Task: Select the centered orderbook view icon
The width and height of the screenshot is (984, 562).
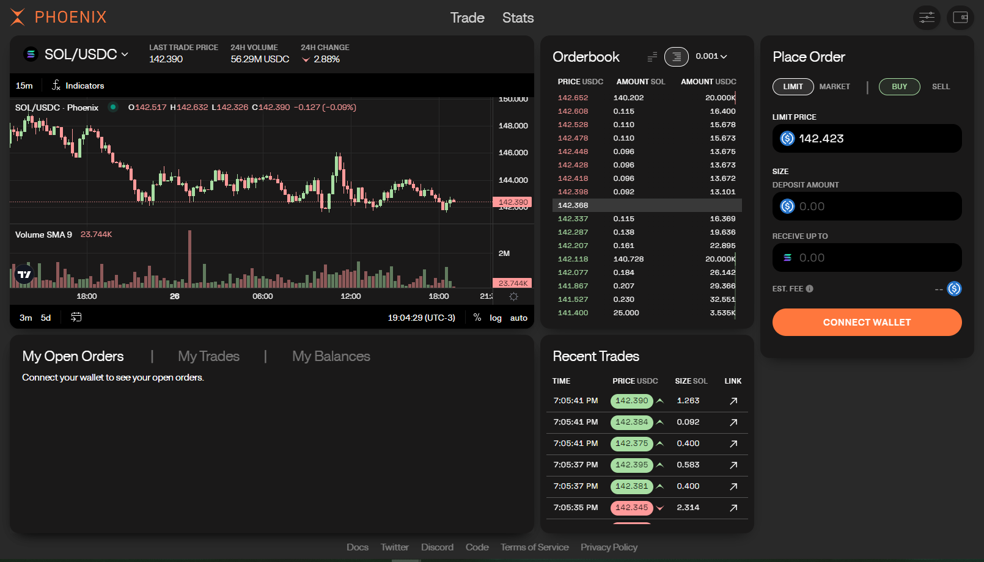Action: (676, 56)
